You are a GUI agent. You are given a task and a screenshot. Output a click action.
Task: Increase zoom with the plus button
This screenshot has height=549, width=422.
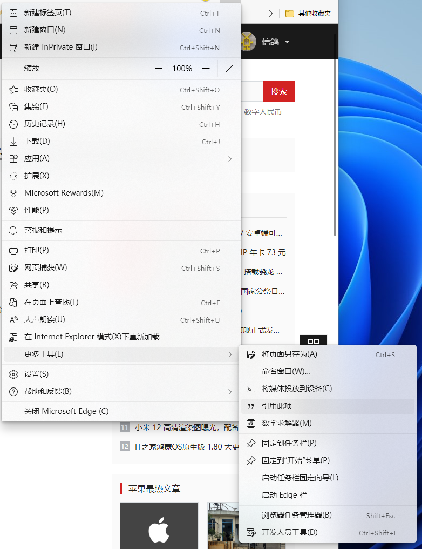tap(206, 69)
